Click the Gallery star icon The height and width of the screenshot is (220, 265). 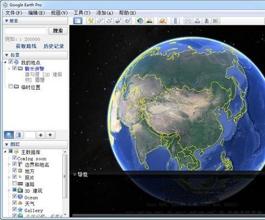point(20,210)
